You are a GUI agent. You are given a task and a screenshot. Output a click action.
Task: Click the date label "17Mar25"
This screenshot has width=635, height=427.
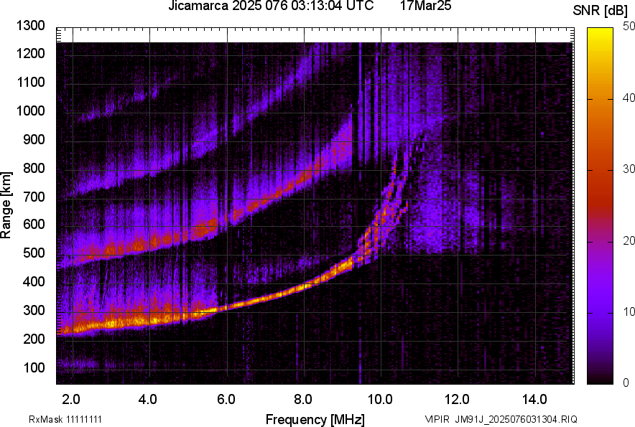[426, 6]
